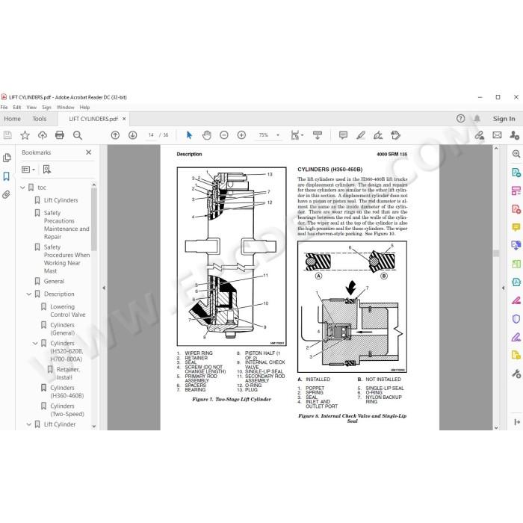Collapse the Description bookmark
This screenshot has height=523, width=523.
pos(29,294)
